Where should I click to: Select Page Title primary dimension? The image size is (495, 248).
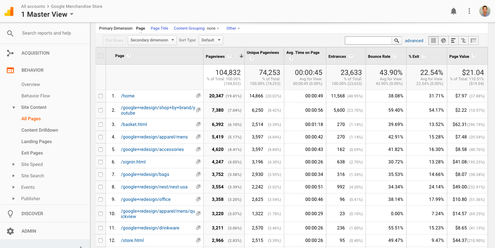[159, 29]
